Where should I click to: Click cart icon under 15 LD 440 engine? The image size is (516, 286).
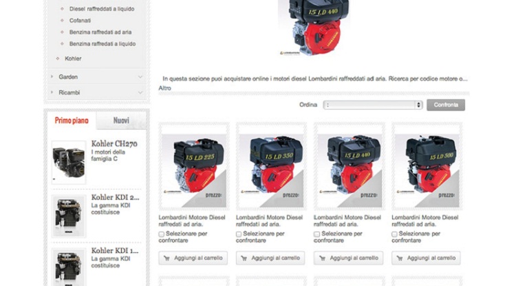click(322, 258)
